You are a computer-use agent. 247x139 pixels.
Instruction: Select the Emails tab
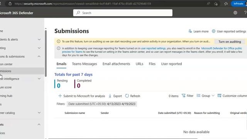tap(61, 64)
